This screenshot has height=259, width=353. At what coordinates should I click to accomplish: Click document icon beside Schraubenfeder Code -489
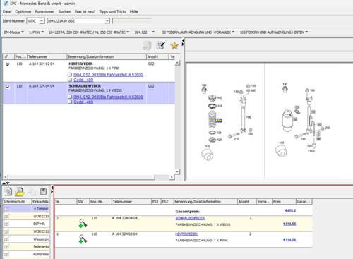(70, 102)
